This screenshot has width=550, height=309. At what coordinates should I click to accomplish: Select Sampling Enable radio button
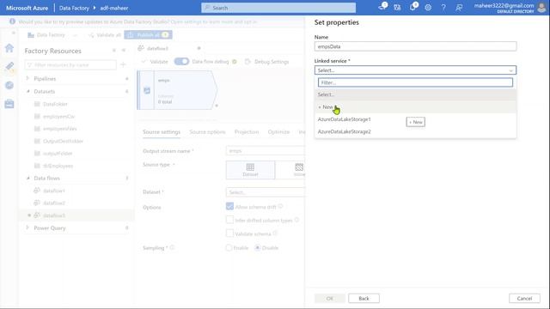click(229, 248)
